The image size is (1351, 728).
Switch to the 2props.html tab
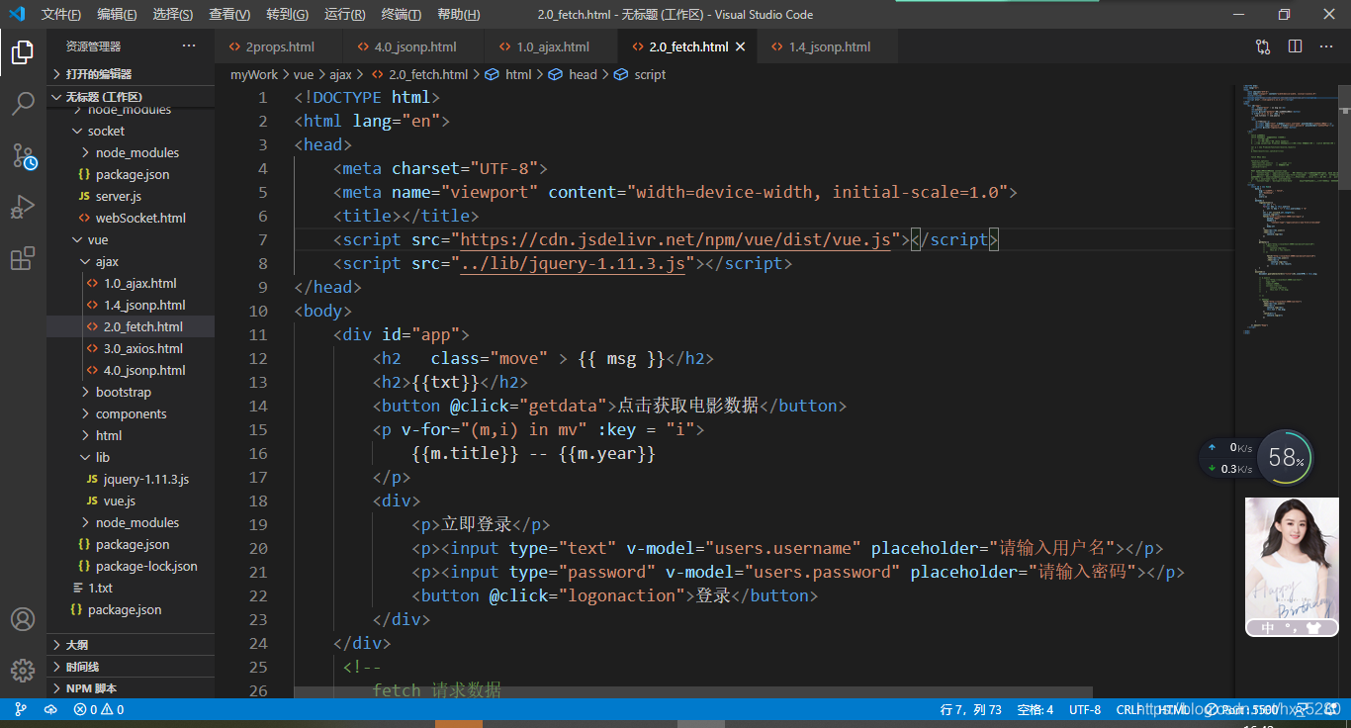[279, 46]
